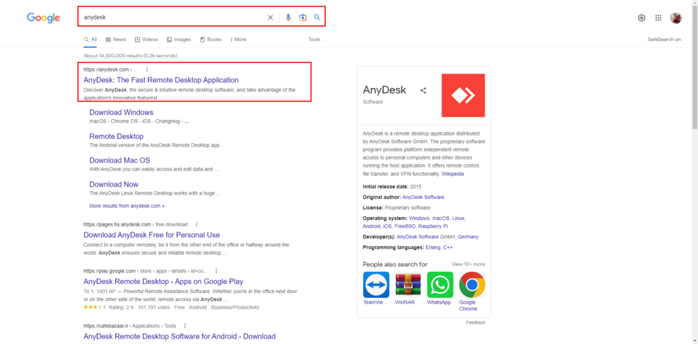This screenshot has width=698, height=344.
Task: Open the Download Now sitelink
Action: click(114, 184)
